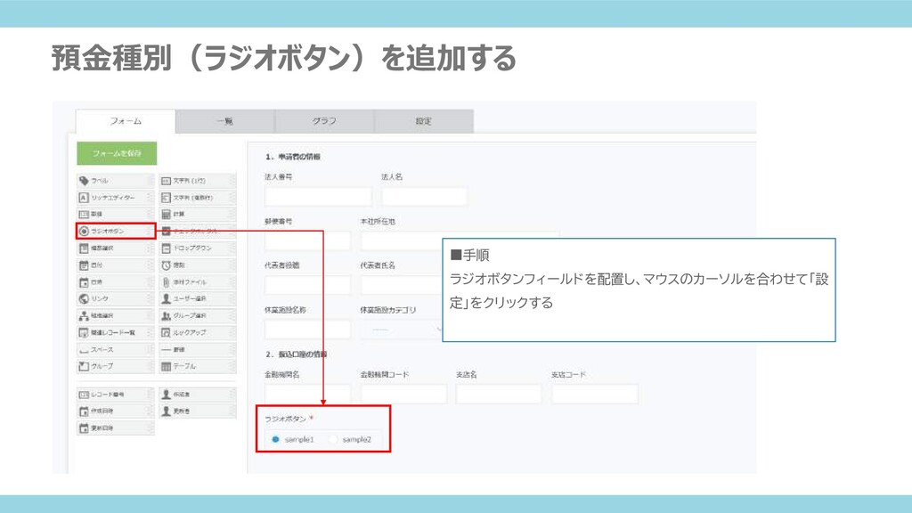912x513 pixels.
Task: Switch to the 設定 tab
Action: [423, 121]
